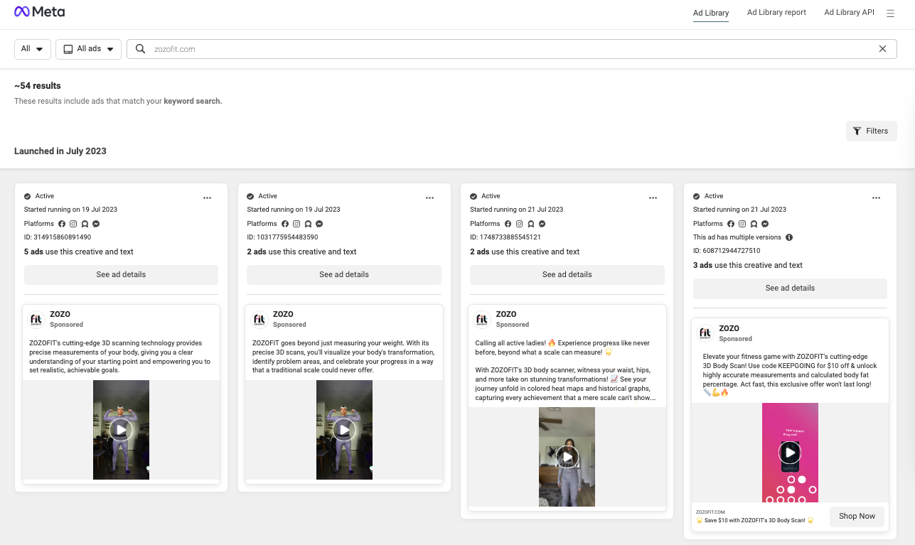Open the three-dot options menu on the fourth ad
This screenshot has height=545, width=915.
(876, 198)
